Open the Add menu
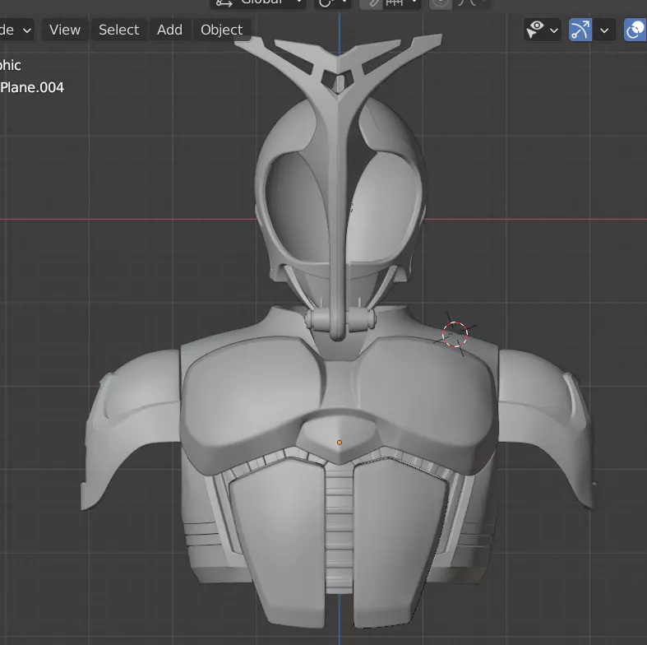 [x=169, y=30]
